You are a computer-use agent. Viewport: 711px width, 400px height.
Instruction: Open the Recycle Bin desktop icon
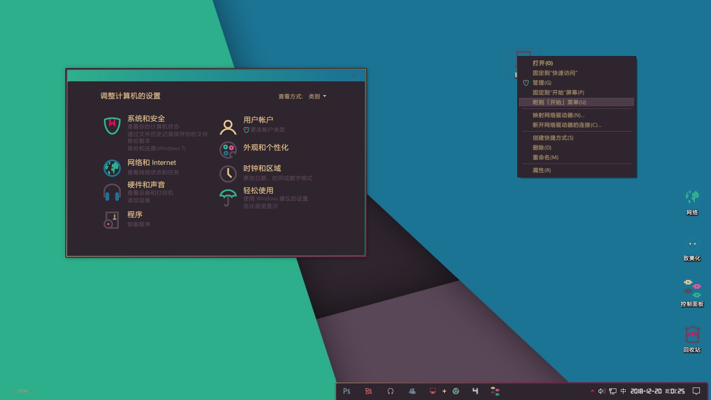tap(692, 335)
